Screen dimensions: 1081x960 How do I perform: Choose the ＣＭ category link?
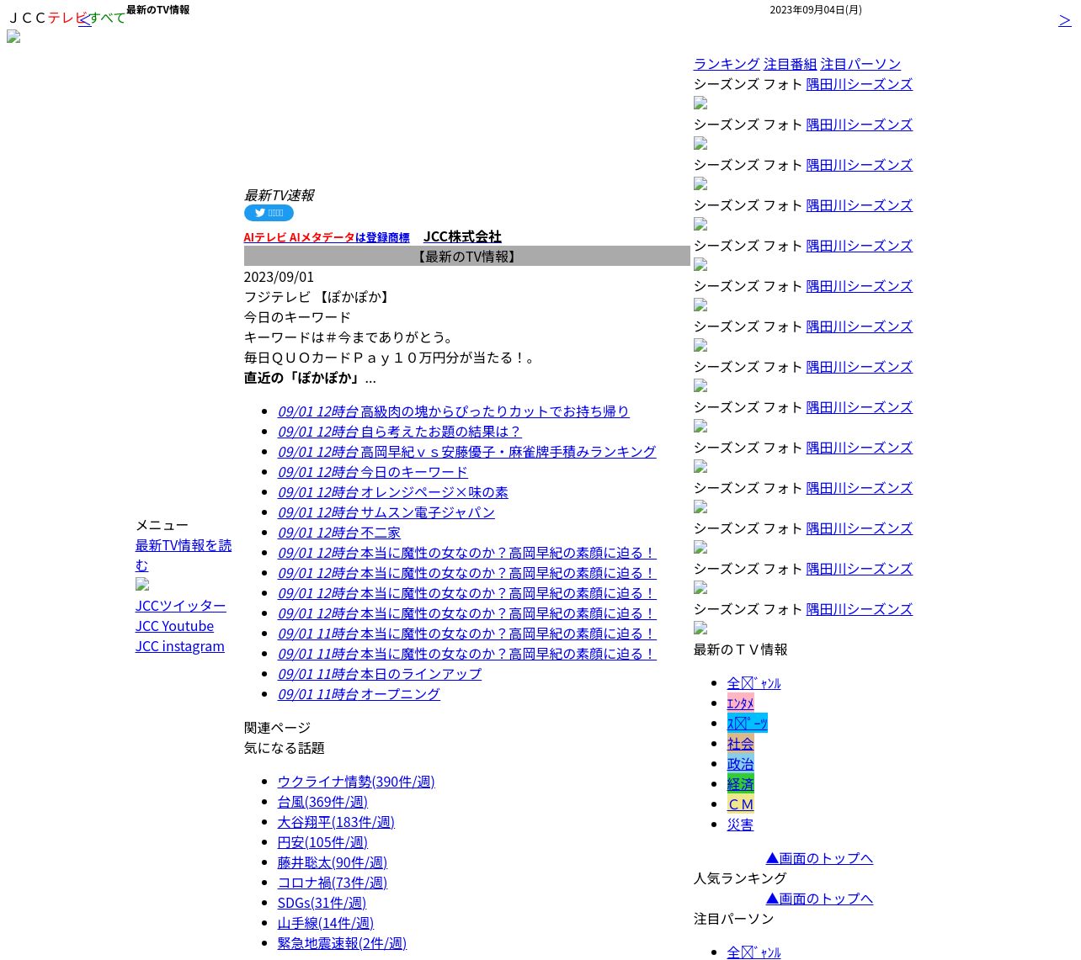click(741, 804)
